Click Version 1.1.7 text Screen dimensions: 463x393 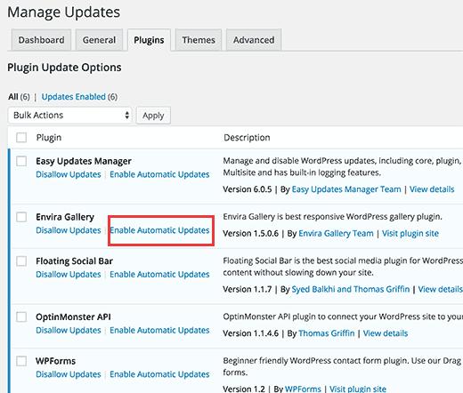click(x=248, y=289)
